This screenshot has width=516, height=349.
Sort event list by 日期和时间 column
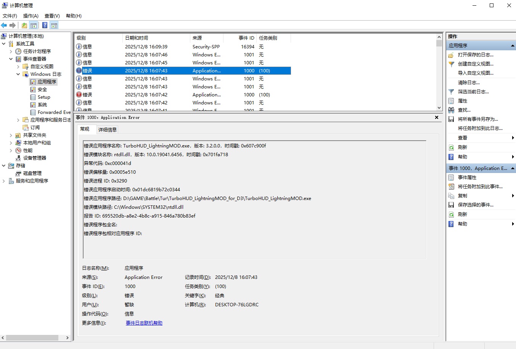[x=156, y=38]
